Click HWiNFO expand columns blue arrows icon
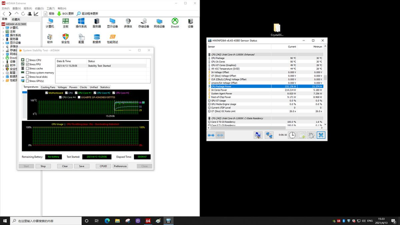The image size is (400, 225). pyautogui.click(x=211, y=135)
